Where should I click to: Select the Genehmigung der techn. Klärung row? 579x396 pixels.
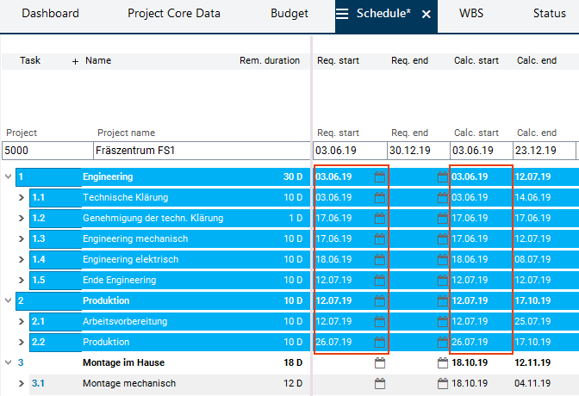[153, 219]
